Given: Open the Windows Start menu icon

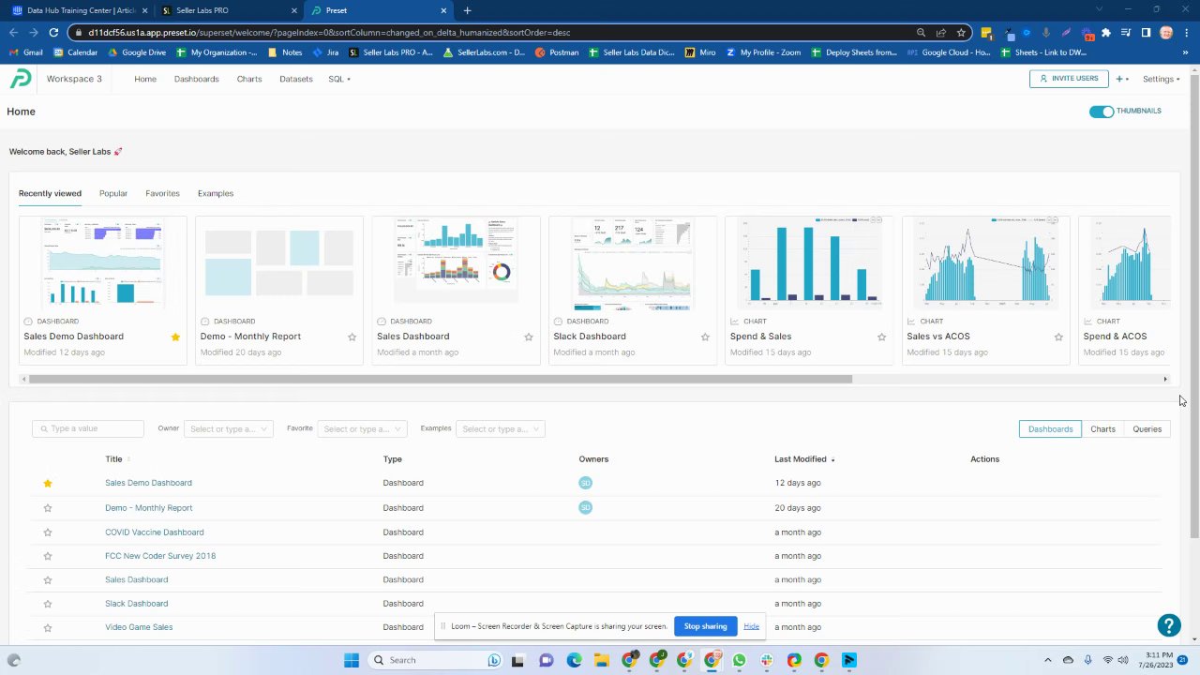Looking at the screenshot, I should click(x=351, y=660).
